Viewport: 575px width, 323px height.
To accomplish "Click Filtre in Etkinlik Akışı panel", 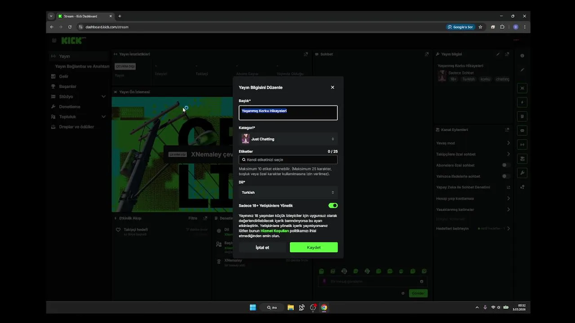I will 193,218.
